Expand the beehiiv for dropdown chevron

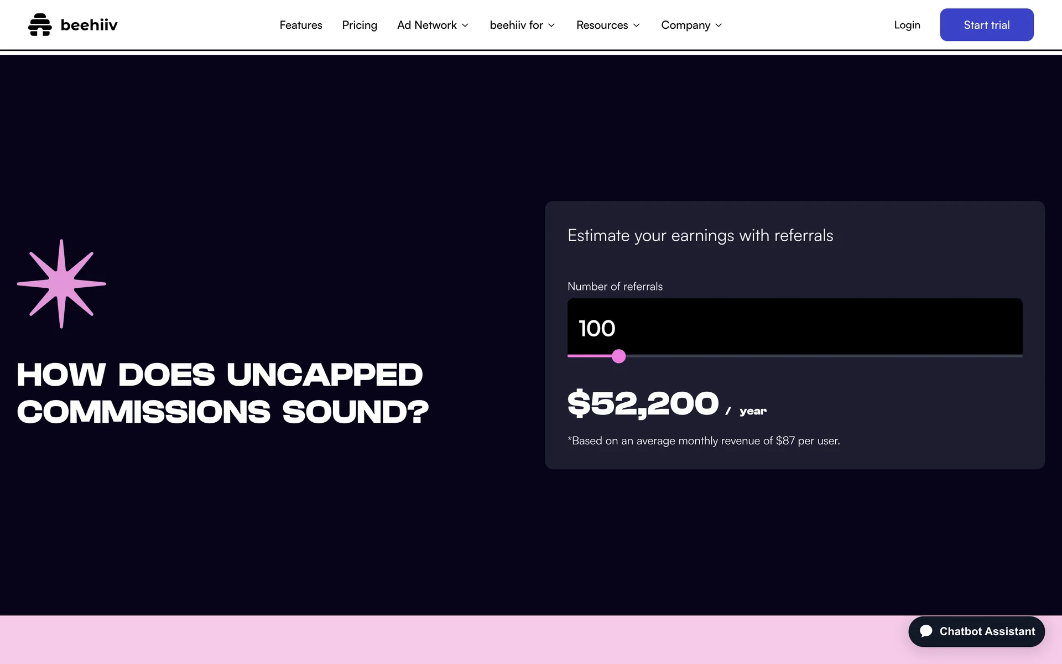pos(551,25)
